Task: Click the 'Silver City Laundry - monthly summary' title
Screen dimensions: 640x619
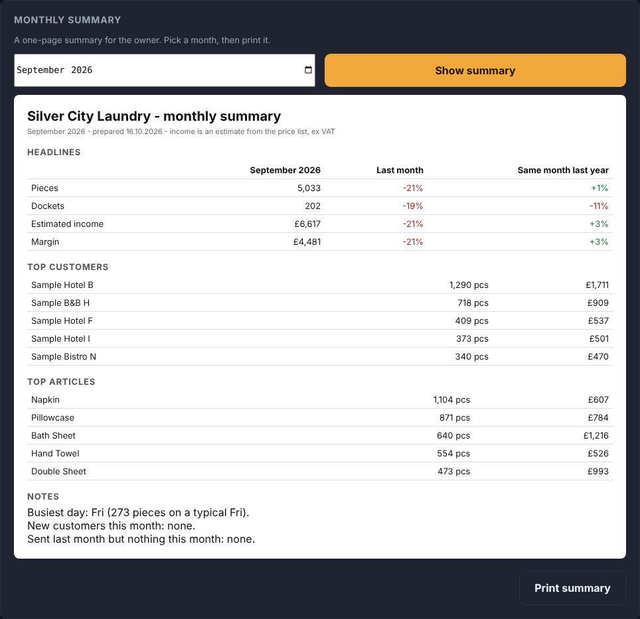Action: (154, 116)
